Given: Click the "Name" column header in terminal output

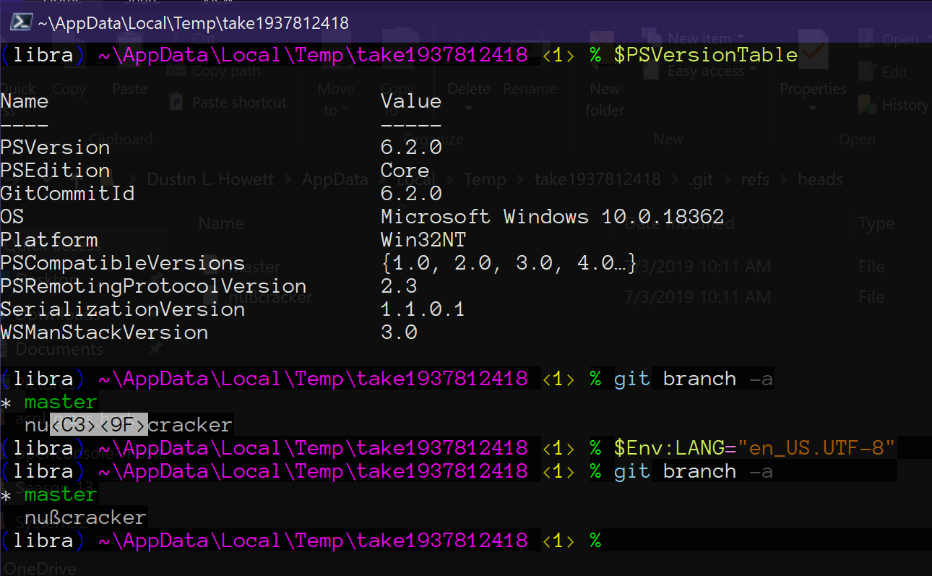Looking at the screenshot, I should point(25,101).
